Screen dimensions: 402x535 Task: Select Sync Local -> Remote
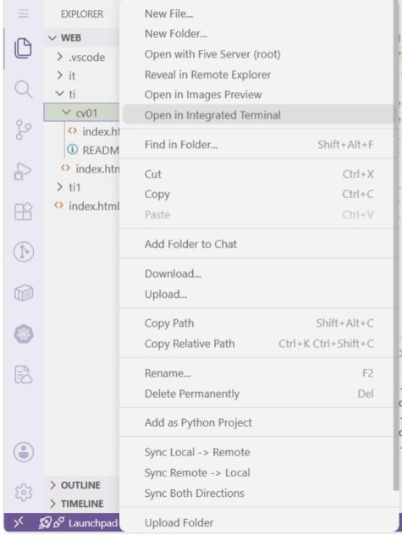(x=257, y=452)
